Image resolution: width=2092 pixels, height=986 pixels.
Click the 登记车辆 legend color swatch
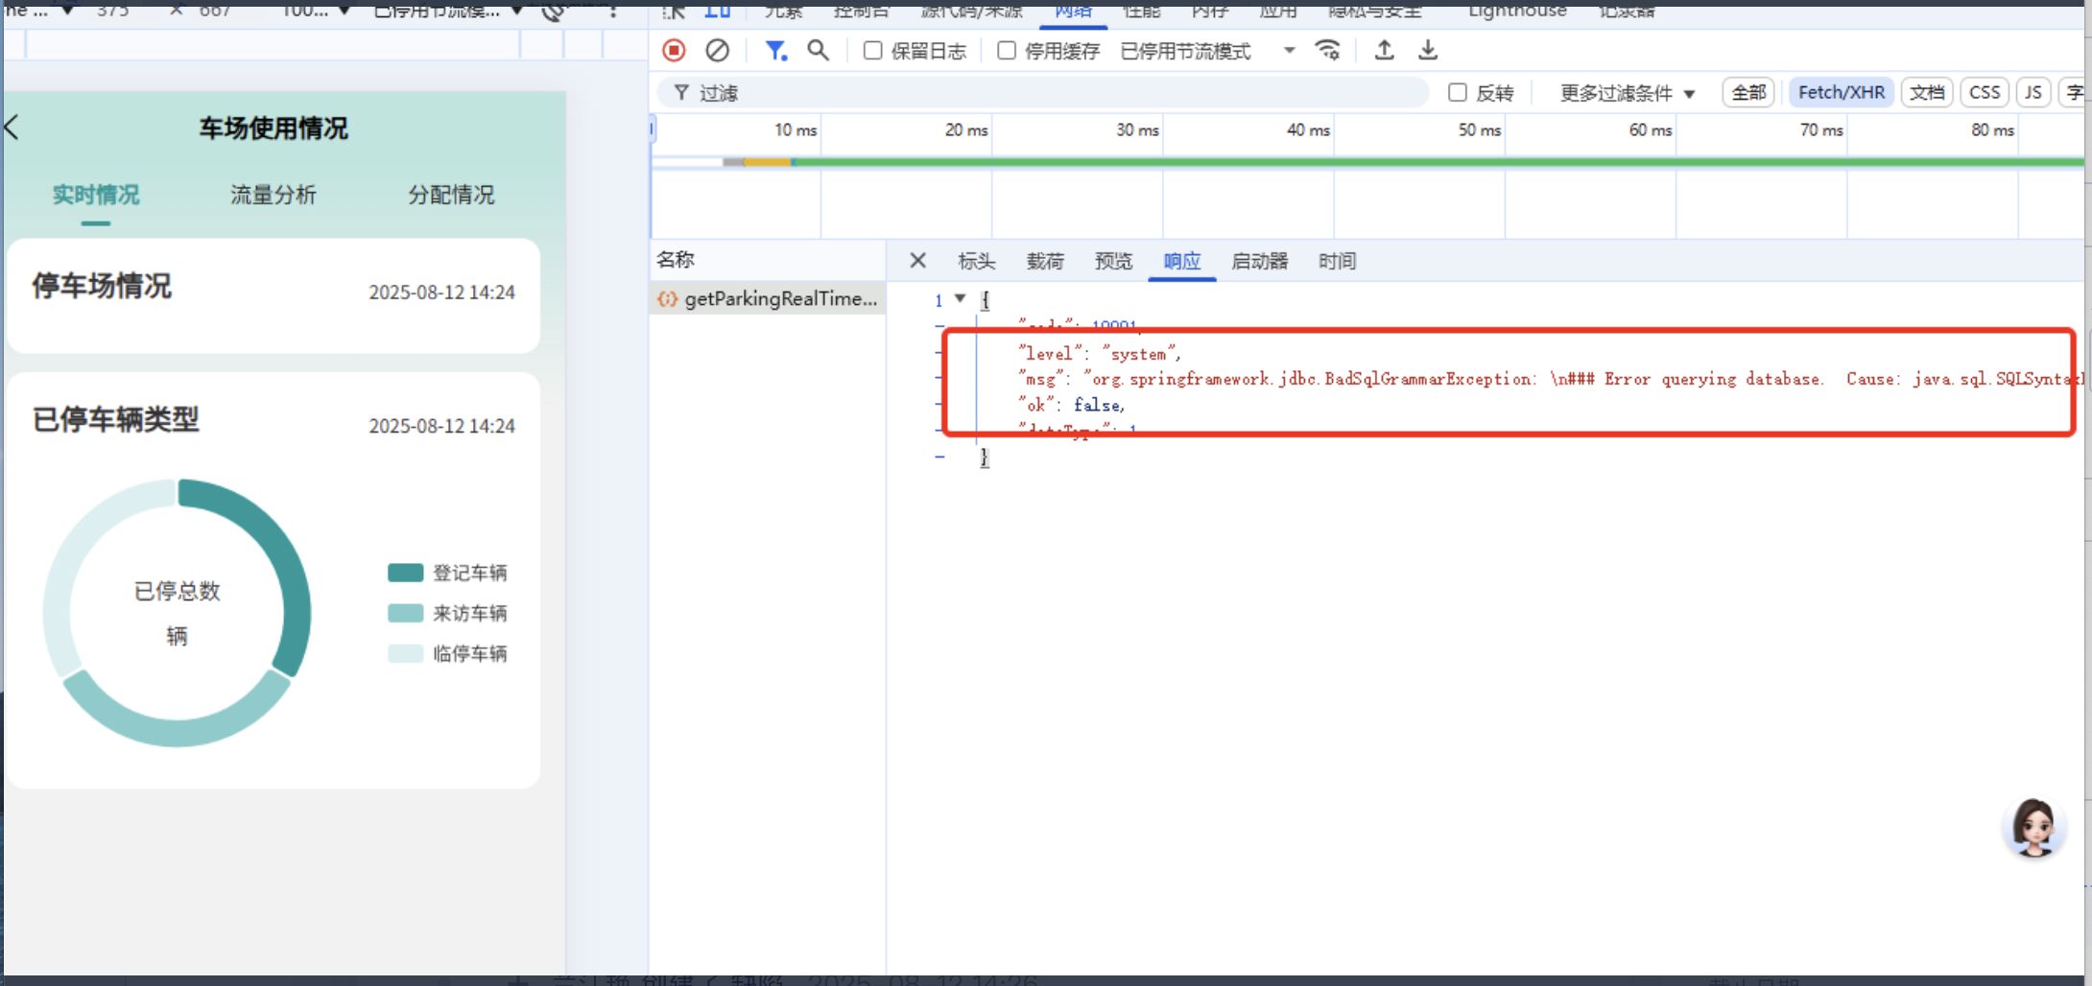pyautogui.click(x=405, y=573)
